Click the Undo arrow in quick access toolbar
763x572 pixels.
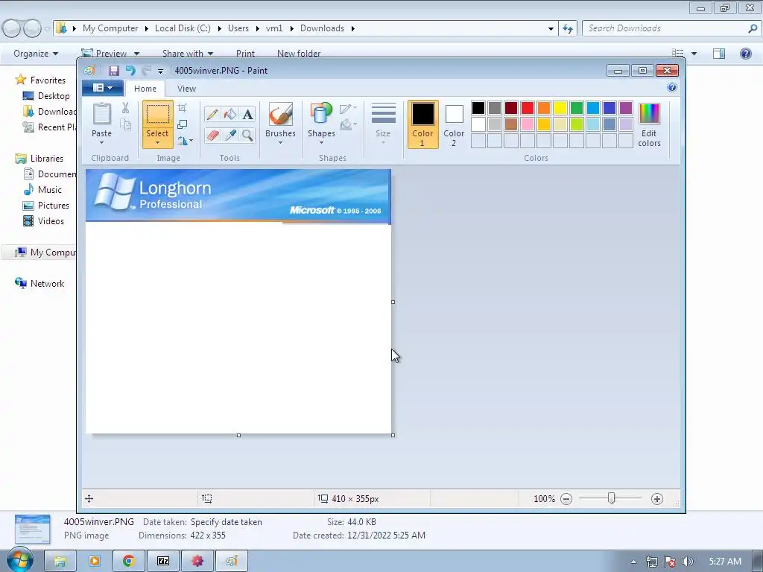click(130, 71)
